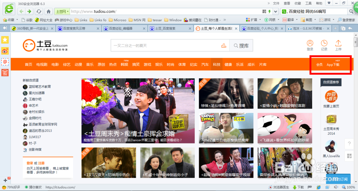Open the 帮助 menu

(x=319, y=3)
